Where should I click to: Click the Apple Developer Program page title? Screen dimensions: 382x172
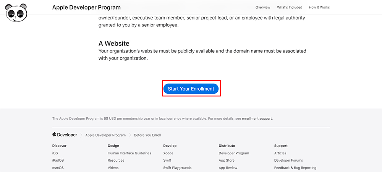86,7
